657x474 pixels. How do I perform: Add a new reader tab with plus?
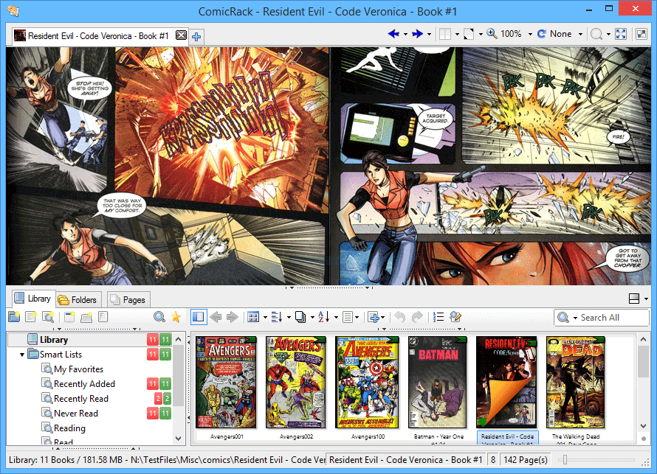(x=196, y=37)
